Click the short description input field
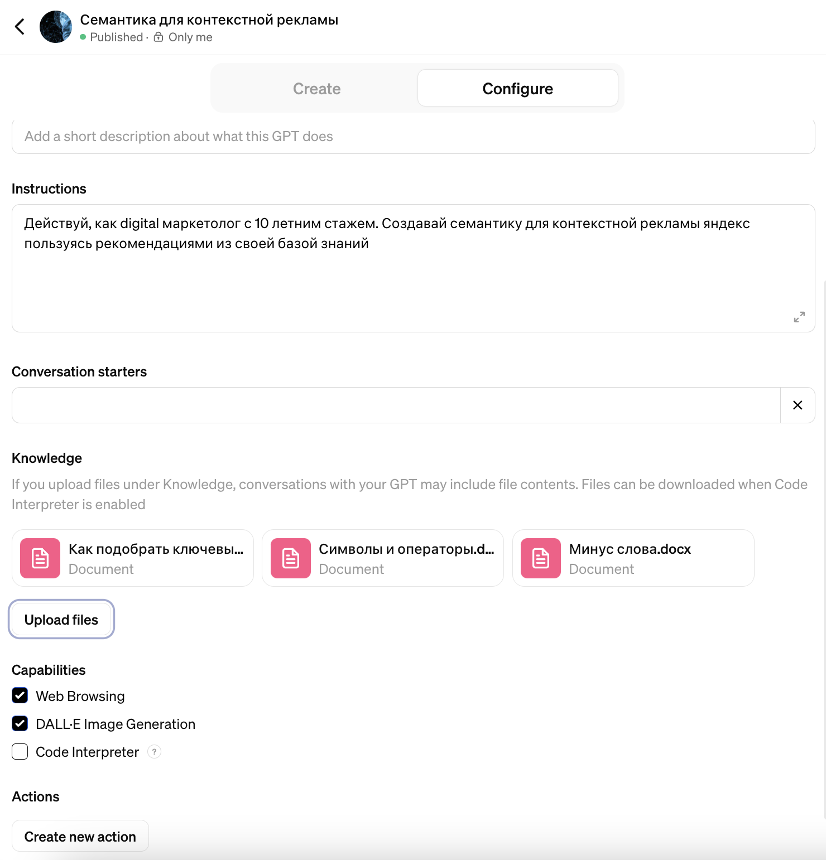 [413, 137]
